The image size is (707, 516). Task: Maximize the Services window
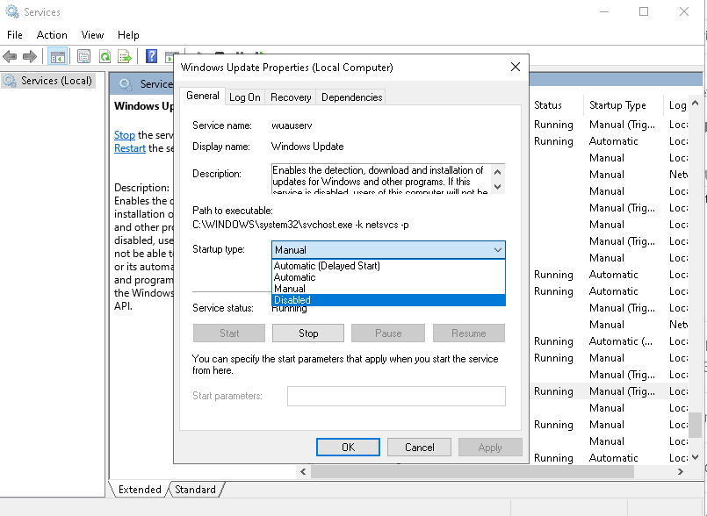644,11
